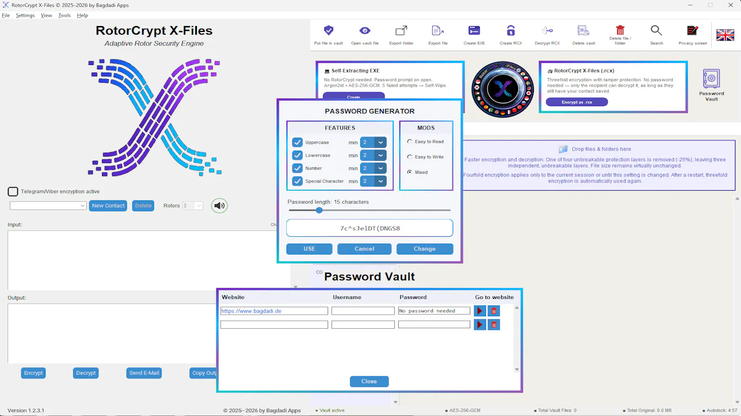
Task: Select the Delete file / folder trash icon
Action: tap(620, 30)
